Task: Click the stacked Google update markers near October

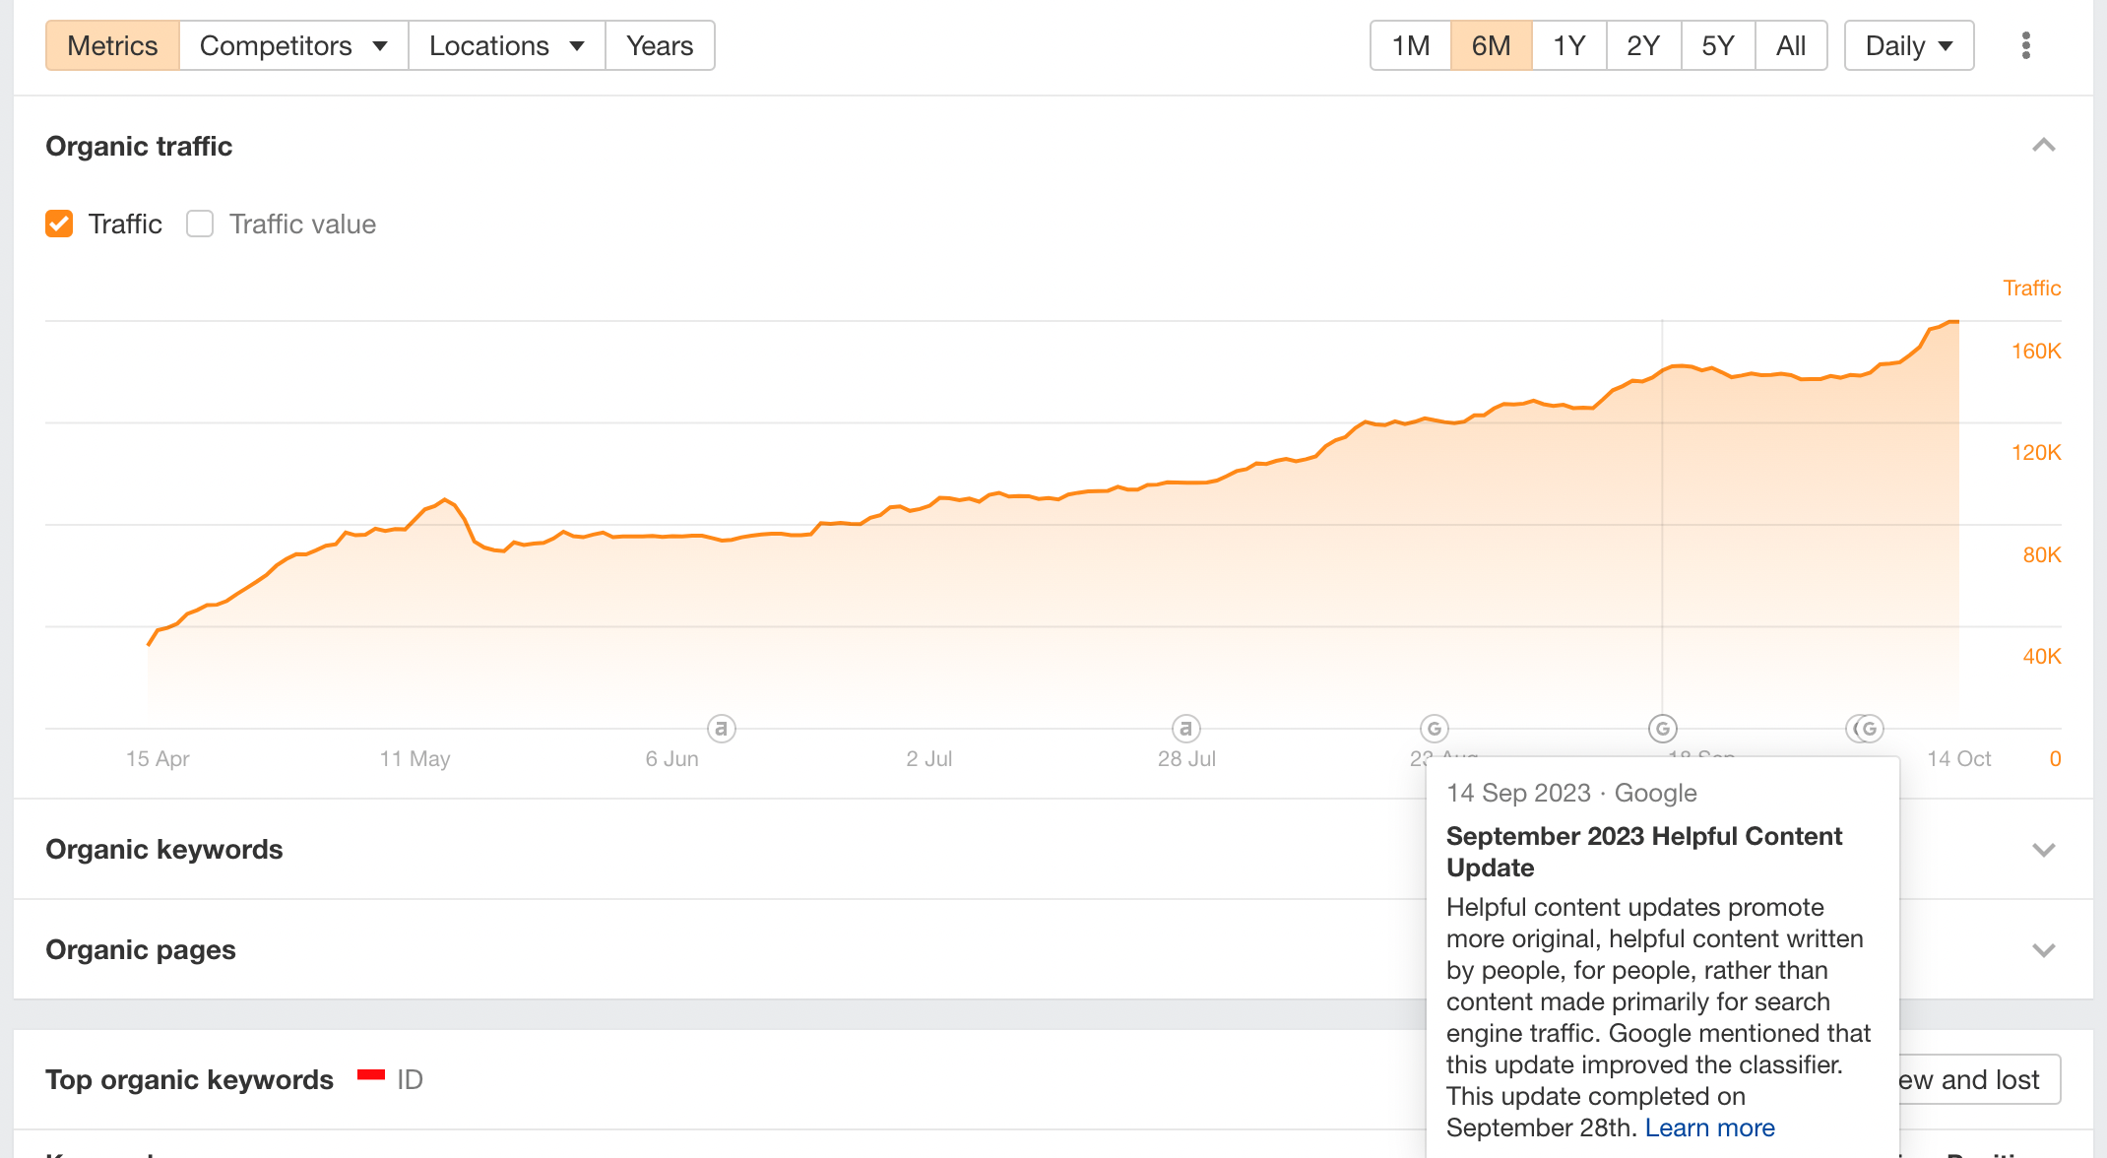Action: (x=1865, y=729)
